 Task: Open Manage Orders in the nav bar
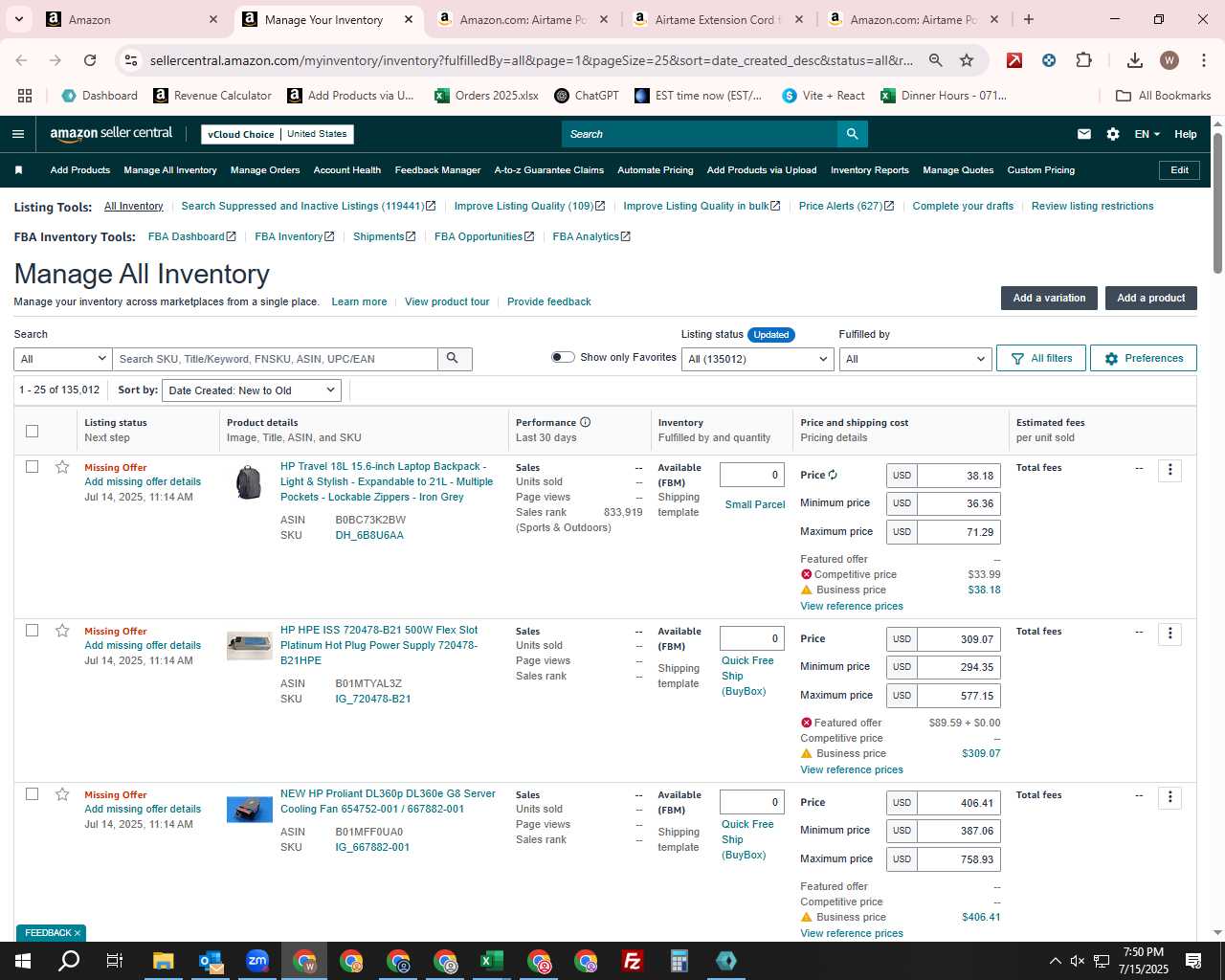(265, 170)
